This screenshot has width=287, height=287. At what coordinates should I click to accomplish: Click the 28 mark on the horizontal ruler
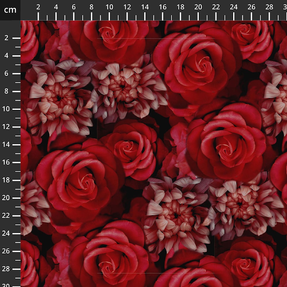coord(269,7)
